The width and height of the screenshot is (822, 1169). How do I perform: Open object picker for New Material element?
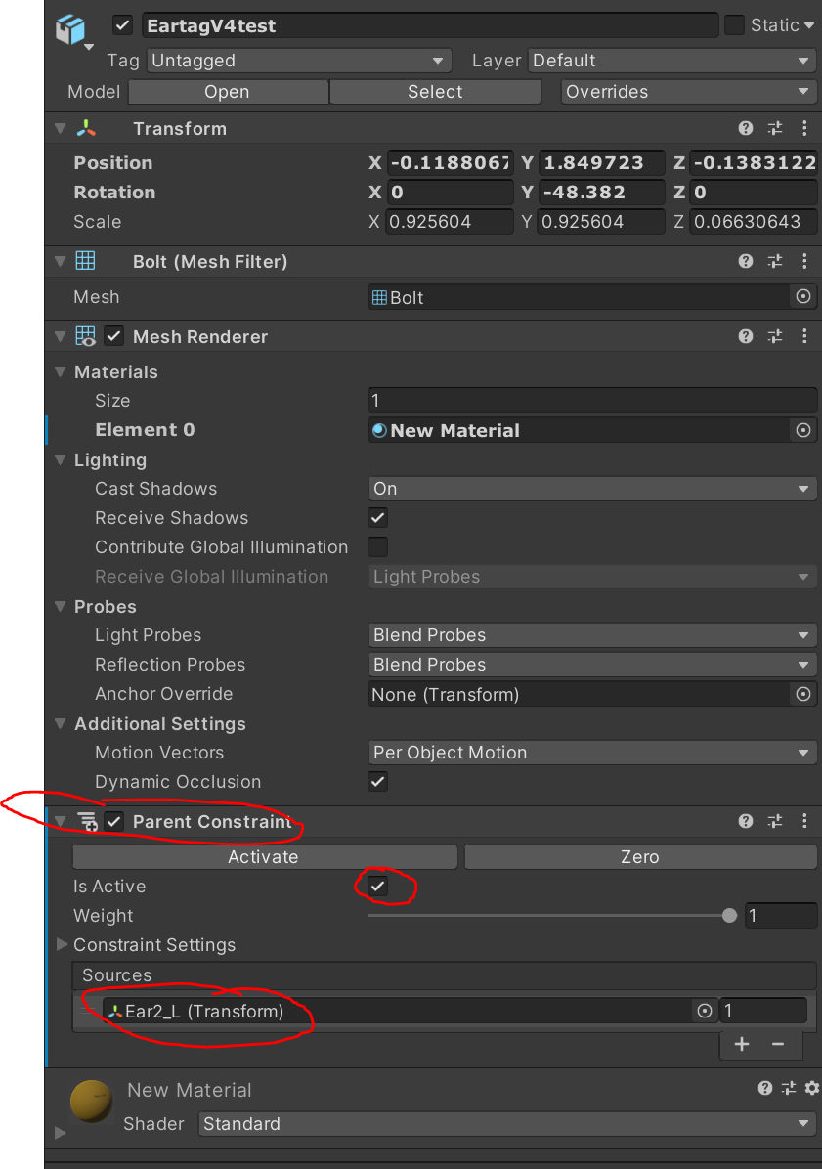[803, 430]
